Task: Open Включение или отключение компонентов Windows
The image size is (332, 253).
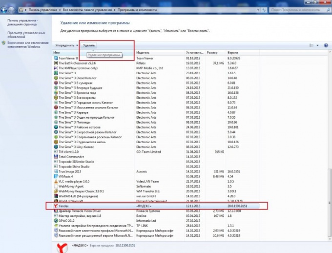Action: coord(28,45)
